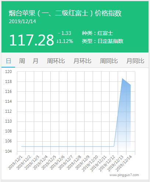The width and height of the screenshot is (150, 182).
Task: Click the x-axis label 2019/12/10
Action: pos(90,163)
